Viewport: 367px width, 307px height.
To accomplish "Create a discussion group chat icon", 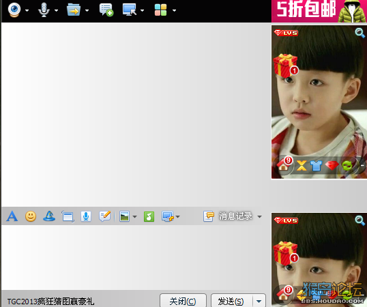I will point(106,10).
